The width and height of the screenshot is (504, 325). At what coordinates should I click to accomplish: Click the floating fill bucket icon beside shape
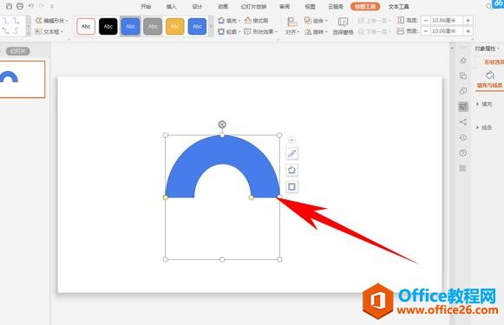[x=291, y=170]
